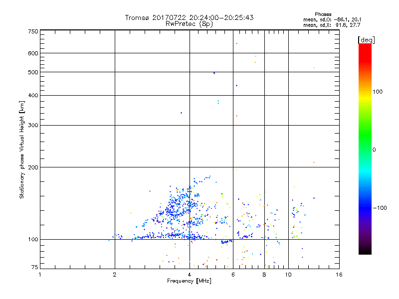Click the rainbow phase colorbar
399x299 pixels.
tap(365, 149)
